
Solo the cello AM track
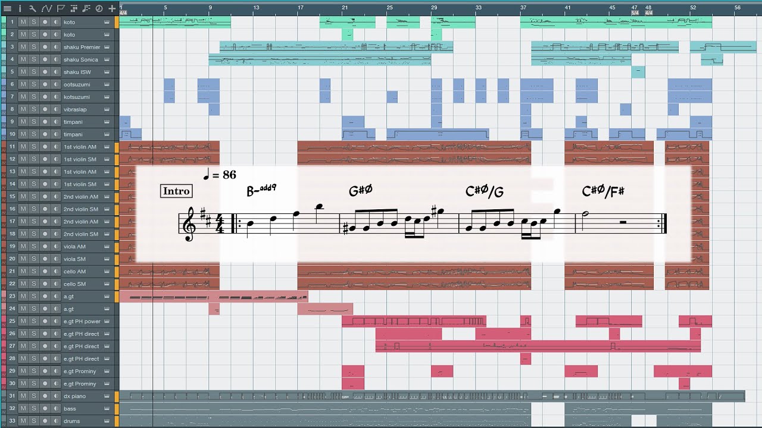point(34,271)
